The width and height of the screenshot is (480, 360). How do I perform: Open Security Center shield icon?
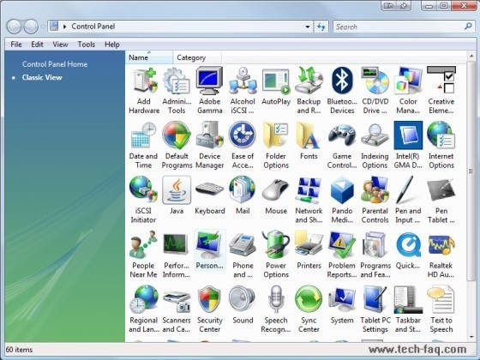point(210,299)
